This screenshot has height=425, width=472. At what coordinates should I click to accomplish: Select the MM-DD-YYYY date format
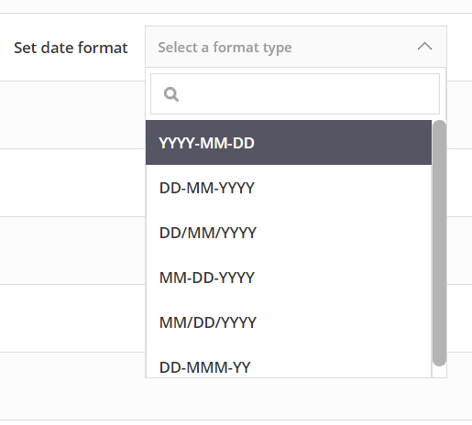289,278
